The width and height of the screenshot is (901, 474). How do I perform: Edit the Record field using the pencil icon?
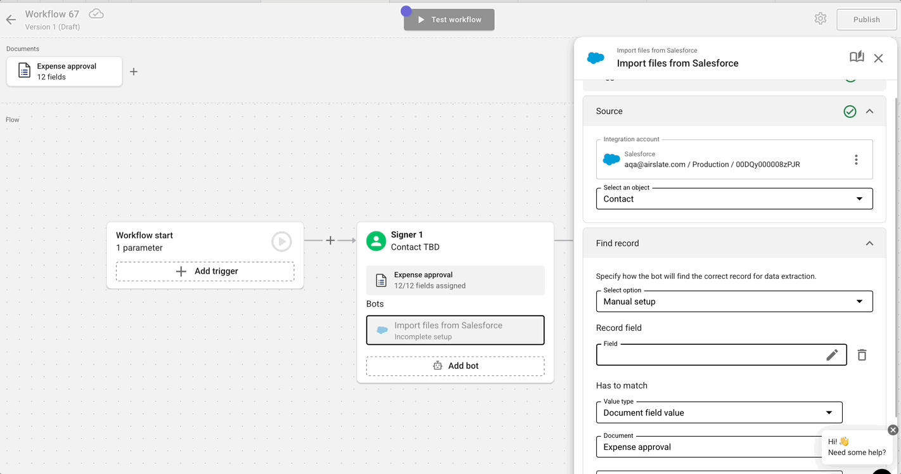pyautogui.click(x=832, y=354)
